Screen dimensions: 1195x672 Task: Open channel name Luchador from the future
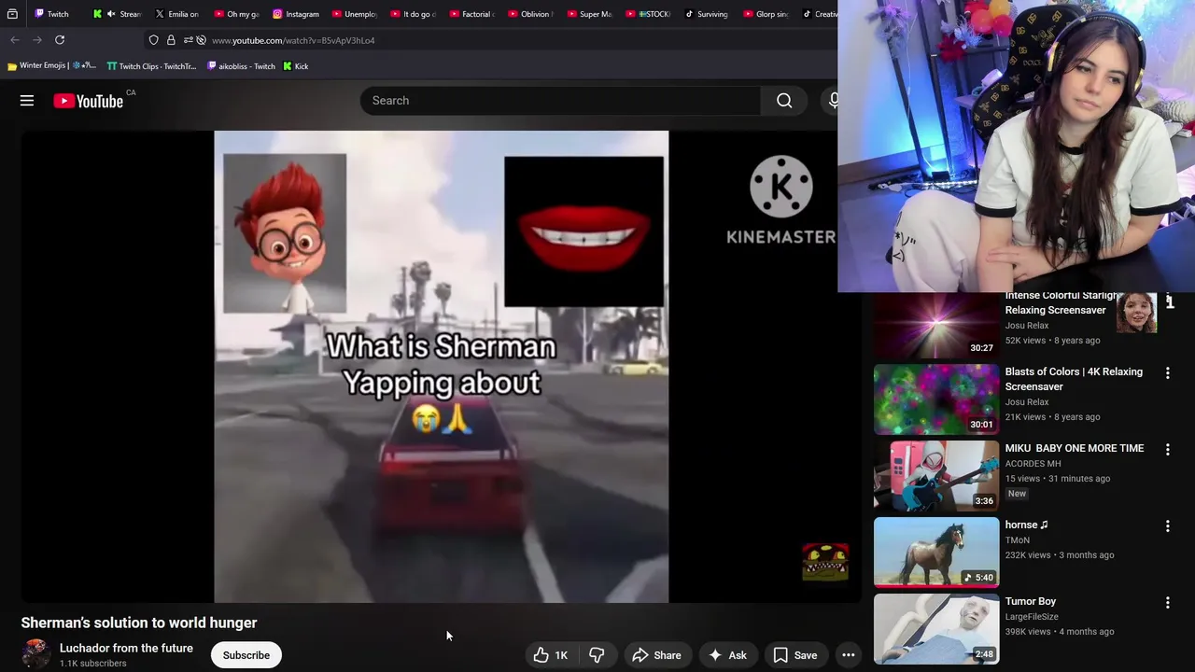(x=126, y=648)
